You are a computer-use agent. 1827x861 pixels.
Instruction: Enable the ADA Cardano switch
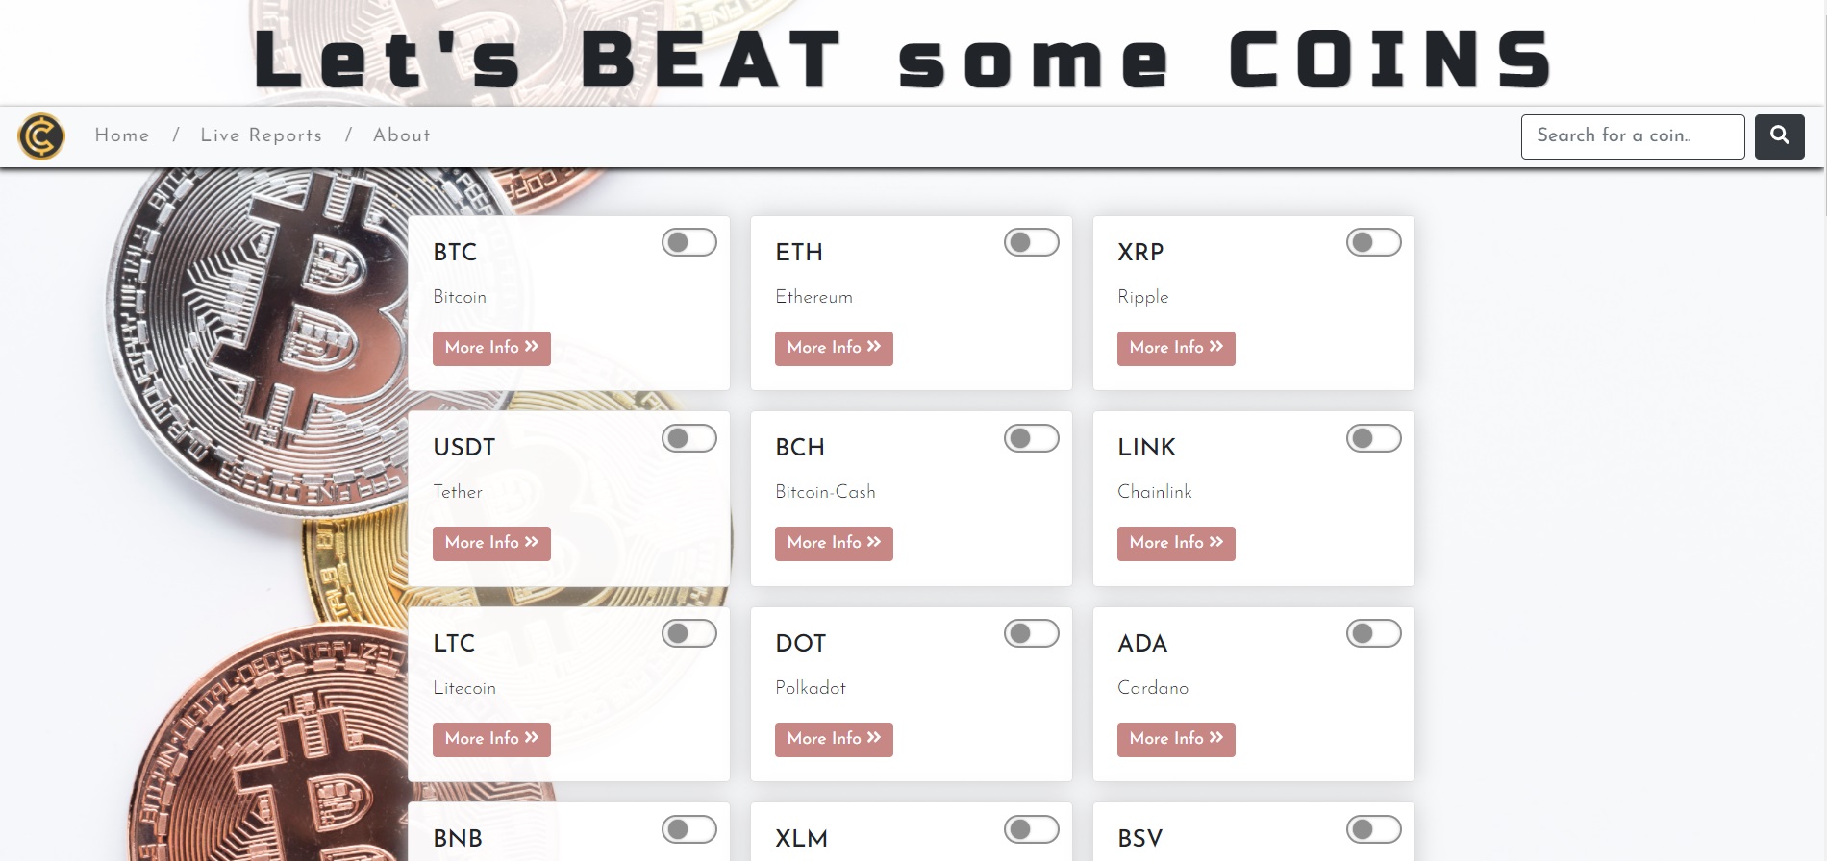pos(1374,634)
